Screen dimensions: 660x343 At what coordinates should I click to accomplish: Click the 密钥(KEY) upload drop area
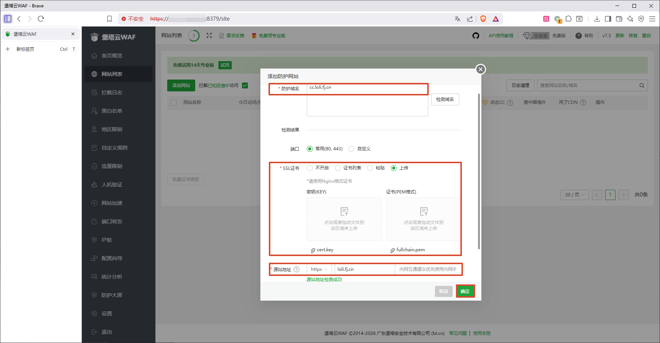[344, 219]
